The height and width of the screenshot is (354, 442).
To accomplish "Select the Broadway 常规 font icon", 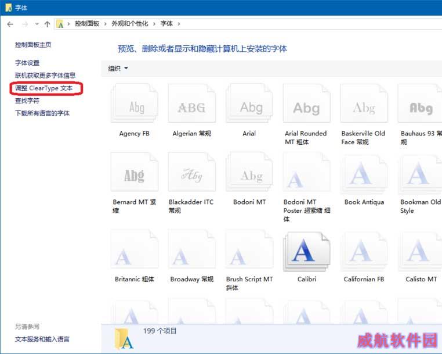I will pos(191,249).
